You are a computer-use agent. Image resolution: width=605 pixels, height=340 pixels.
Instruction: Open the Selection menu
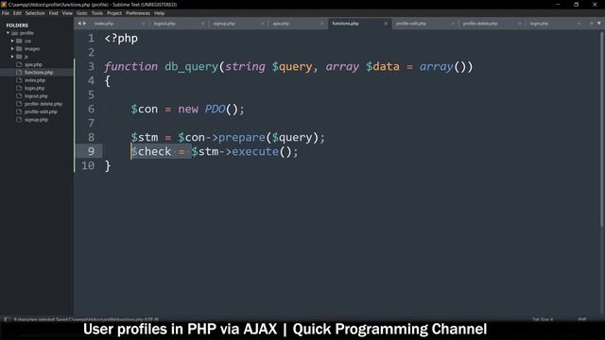pyautogui.click(x=35, y=13)
